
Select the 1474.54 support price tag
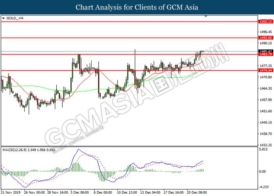click(x=265, y=70)
